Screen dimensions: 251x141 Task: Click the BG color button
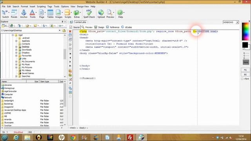(245, 74)
